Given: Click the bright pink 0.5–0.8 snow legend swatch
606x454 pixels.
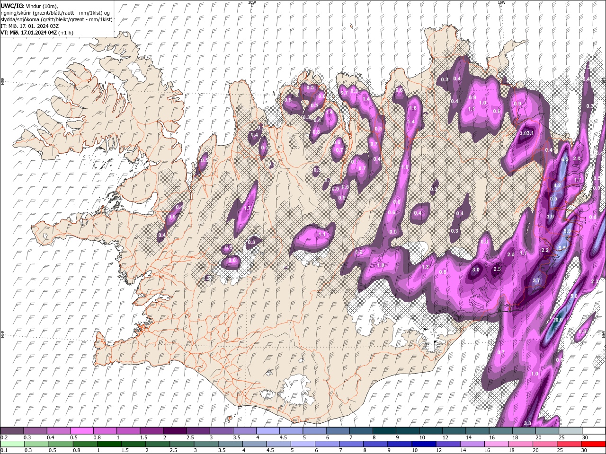Looking at the screenshot, I should 81,431.
